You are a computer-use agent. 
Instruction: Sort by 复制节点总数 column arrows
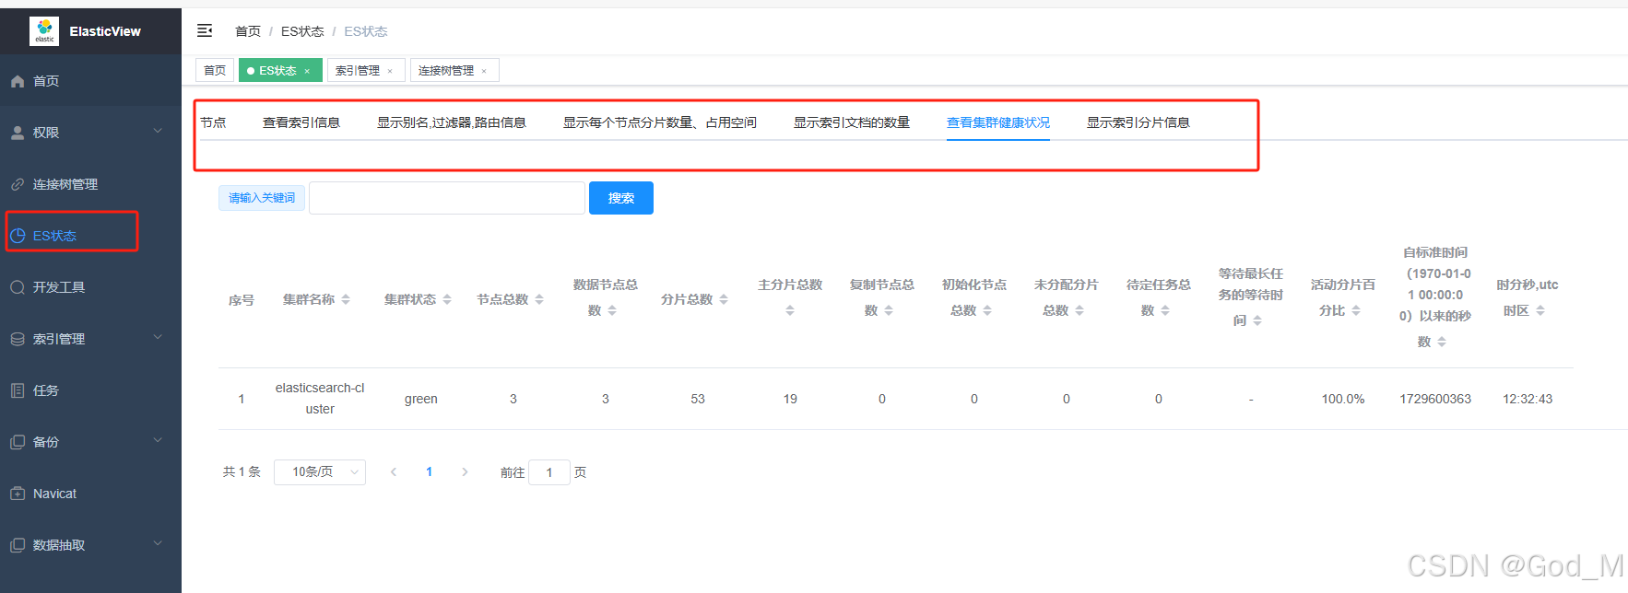tap(889, 310)
